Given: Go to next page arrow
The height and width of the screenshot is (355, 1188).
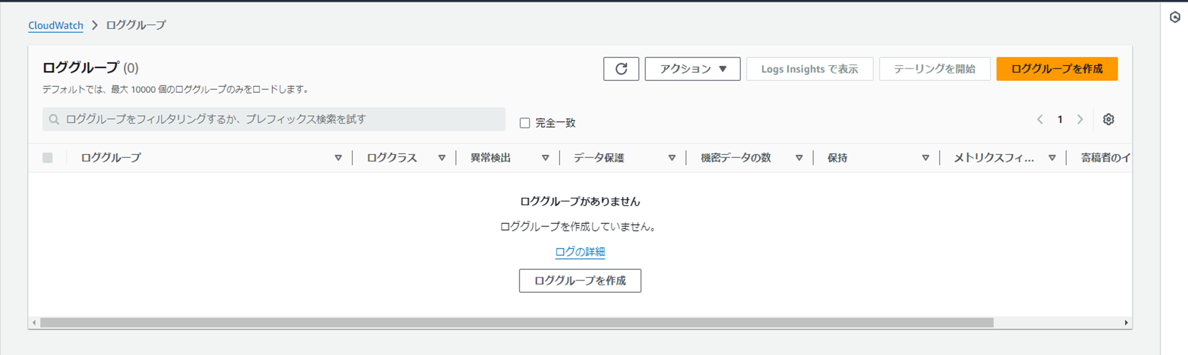Looking at the screenshot, I should [1080, 119].
